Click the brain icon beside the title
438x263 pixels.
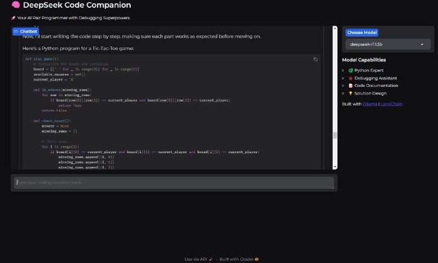click(x=16, y=5)
